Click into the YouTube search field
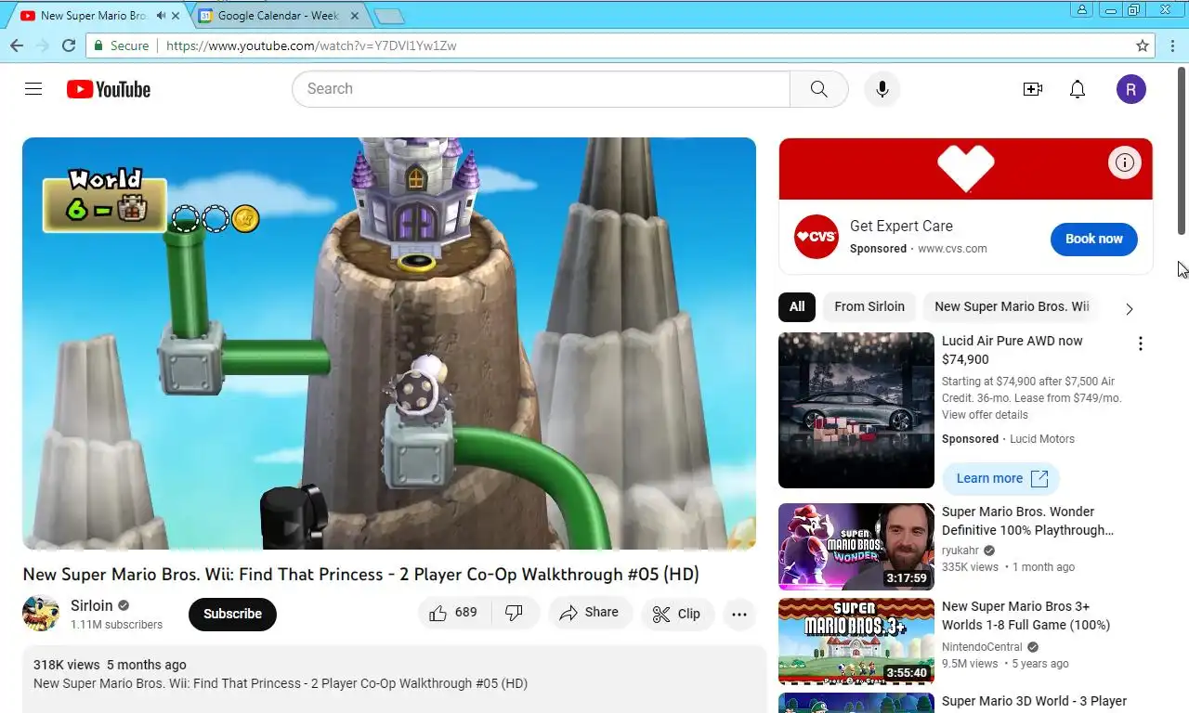 point(541,89)
